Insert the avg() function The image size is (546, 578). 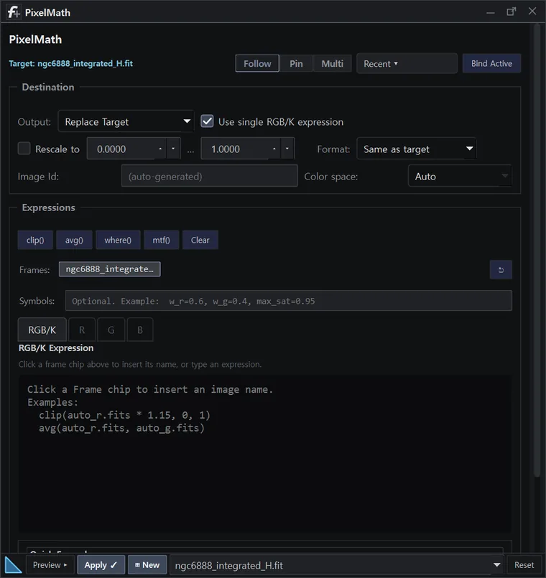coord(74,240)
